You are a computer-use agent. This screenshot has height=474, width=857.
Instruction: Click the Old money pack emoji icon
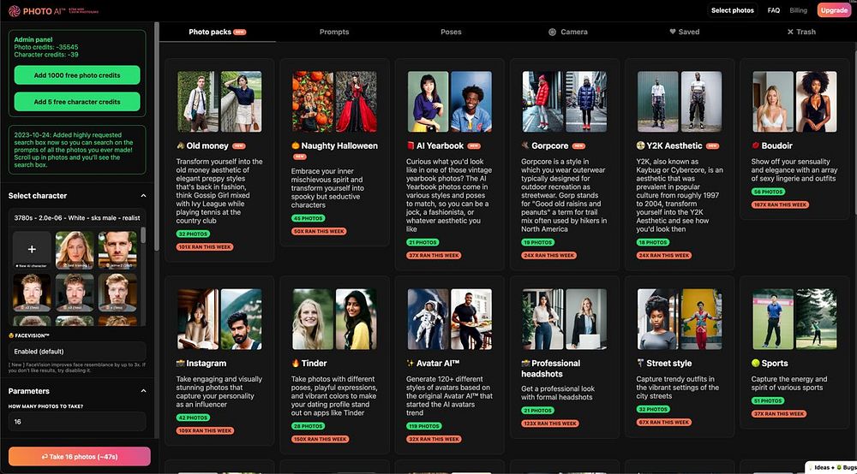(180, 145)
